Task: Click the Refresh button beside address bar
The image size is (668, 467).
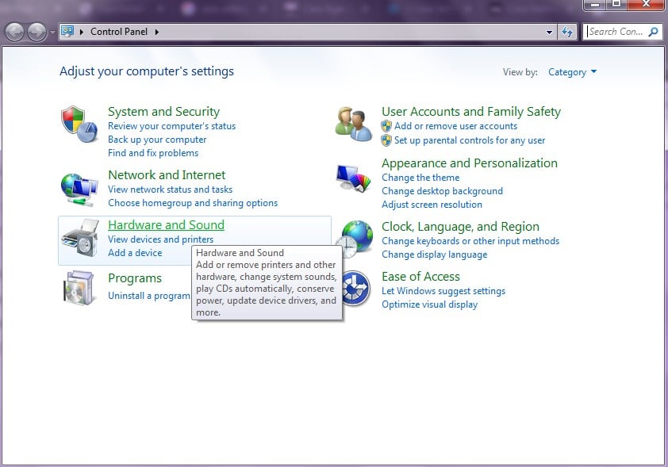Action: point(567,32)
